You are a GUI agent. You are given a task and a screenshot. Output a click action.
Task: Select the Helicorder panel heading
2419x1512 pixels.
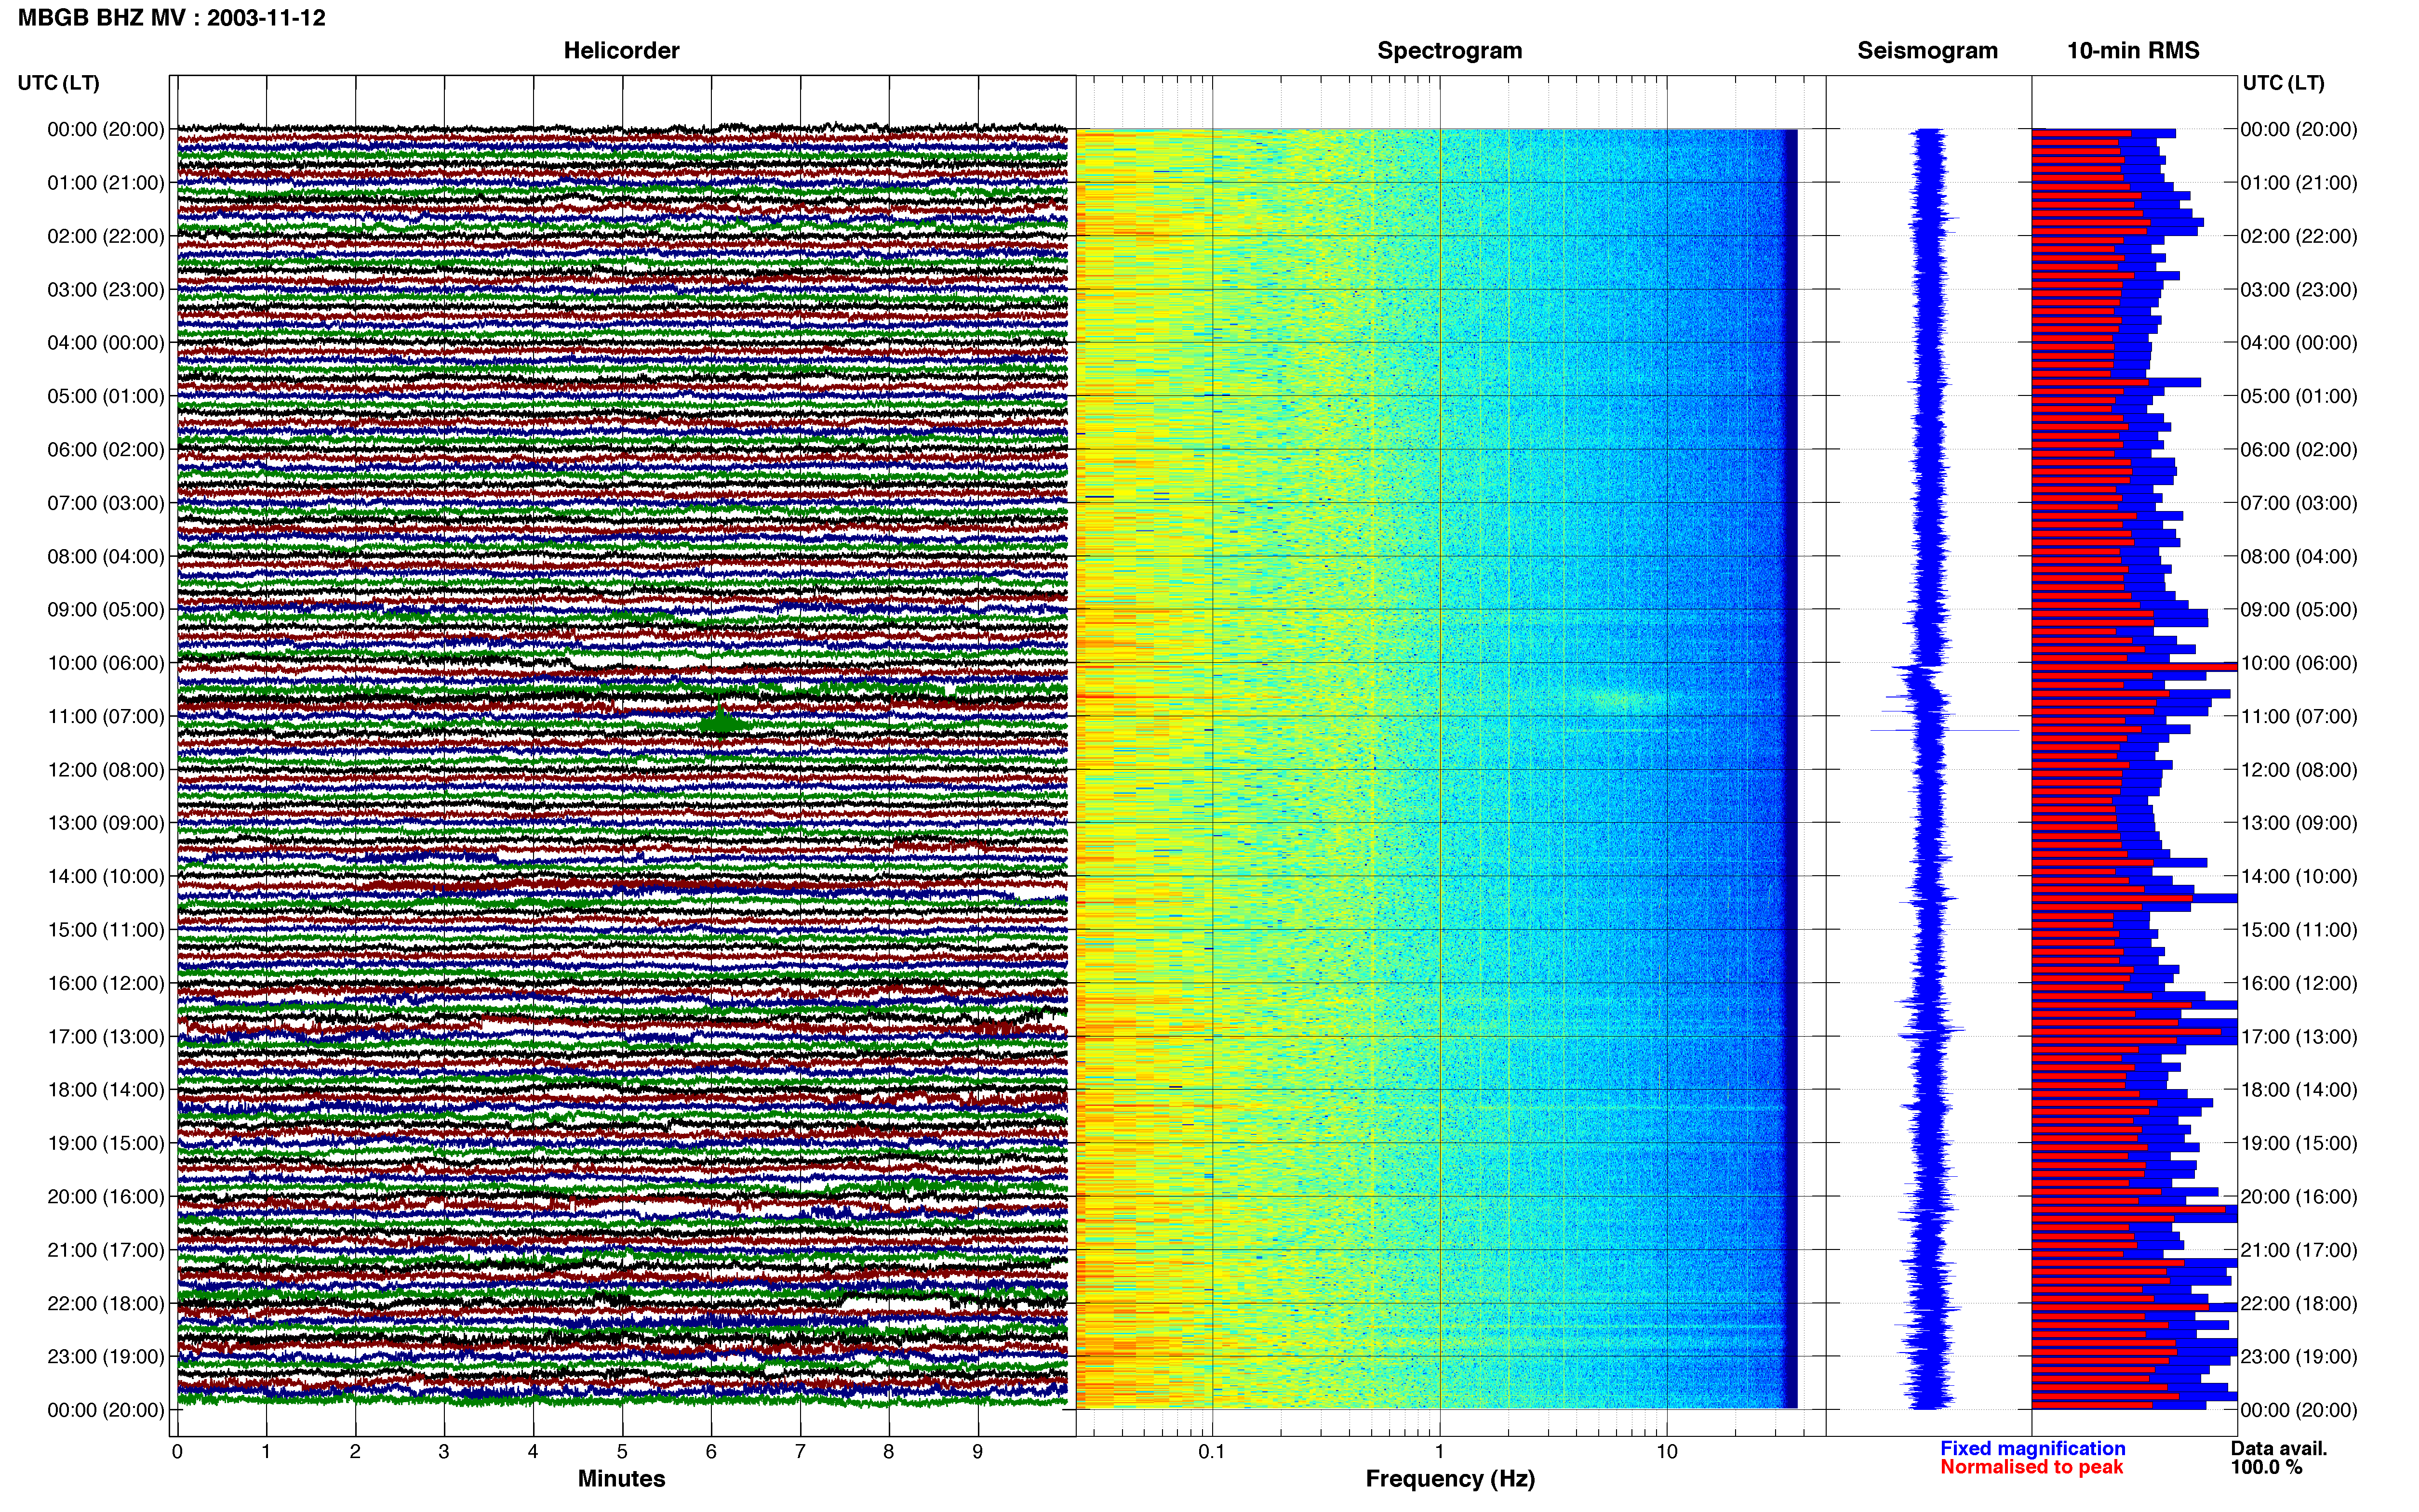coord(621,51)
